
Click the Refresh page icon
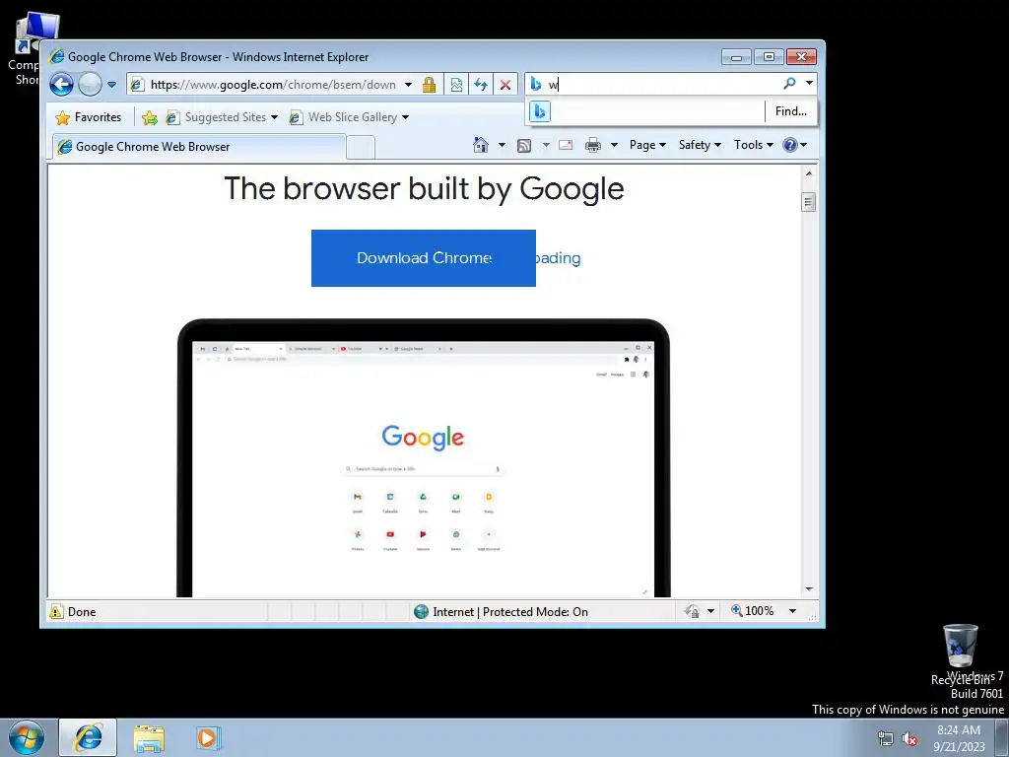[x=481, y=85]
